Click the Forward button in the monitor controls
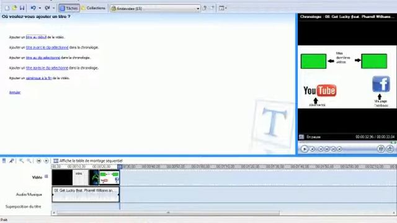Screen dimensions: 397x223 point(339,149)
